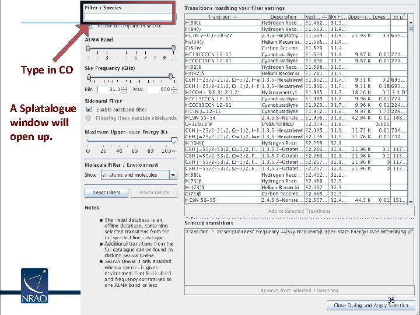The image size is (420, 315).
Task: Toggle Enable sideband filter checkbox
Action: pyautogui.click(x=89, y=109)
